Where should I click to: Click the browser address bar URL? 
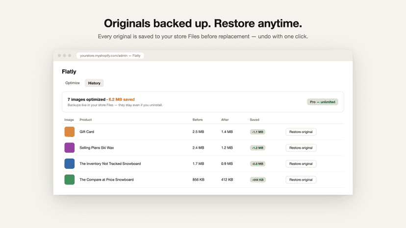110,56
